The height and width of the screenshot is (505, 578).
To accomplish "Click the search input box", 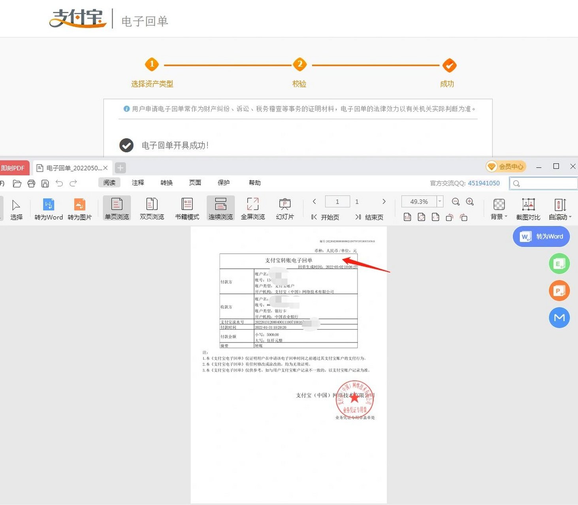I will (x=544, y=183).
